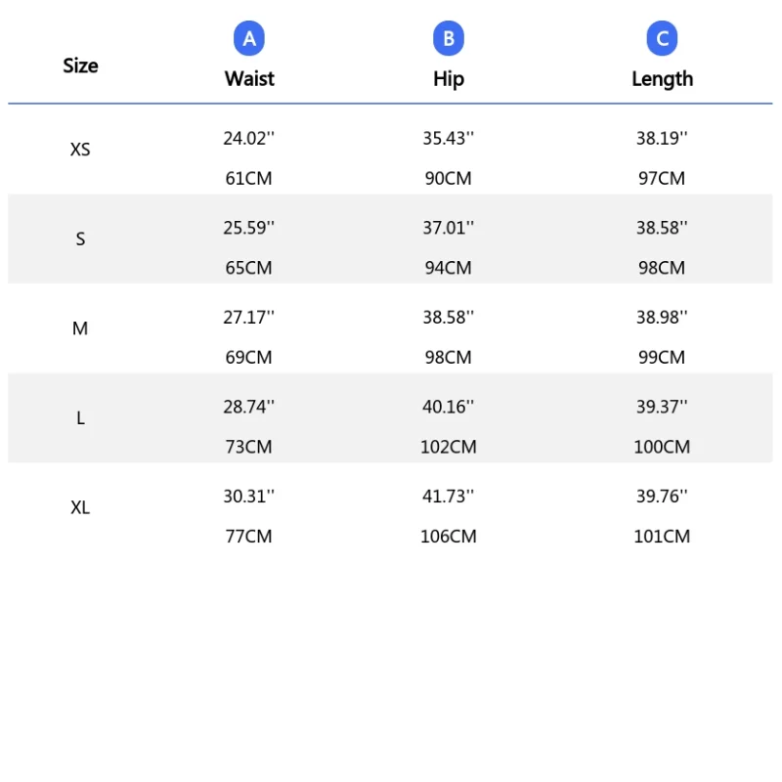Click the 35.43'' hip value

pos(449,139)
